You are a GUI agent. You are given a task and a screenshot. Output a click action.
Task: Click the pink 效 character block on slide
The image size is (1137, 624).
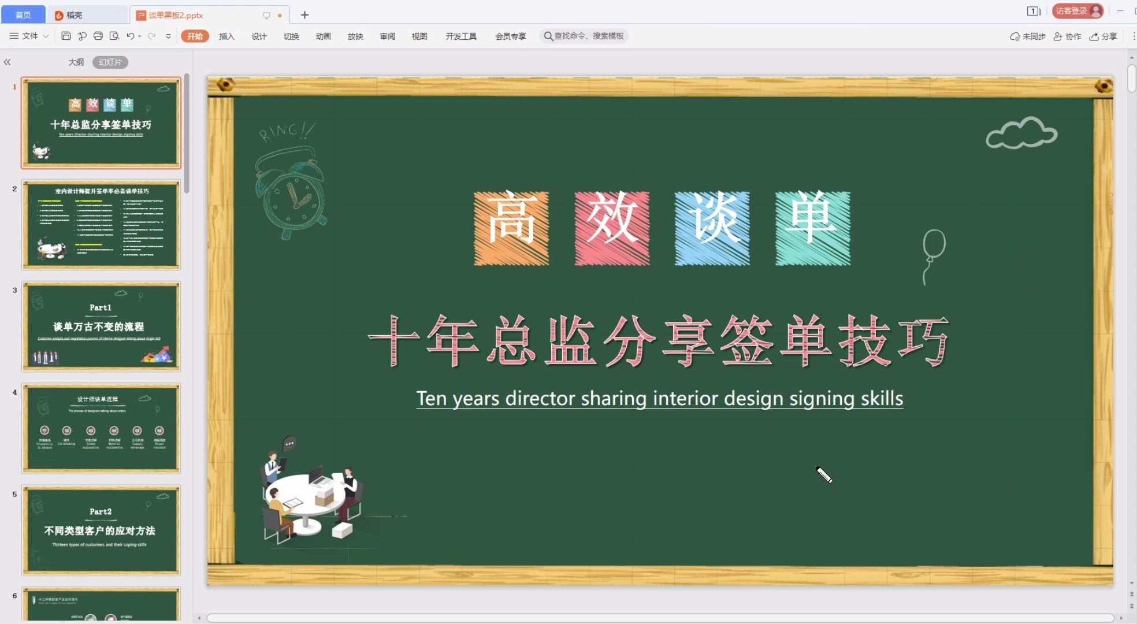pyautogui.click(x=612, y=228)
